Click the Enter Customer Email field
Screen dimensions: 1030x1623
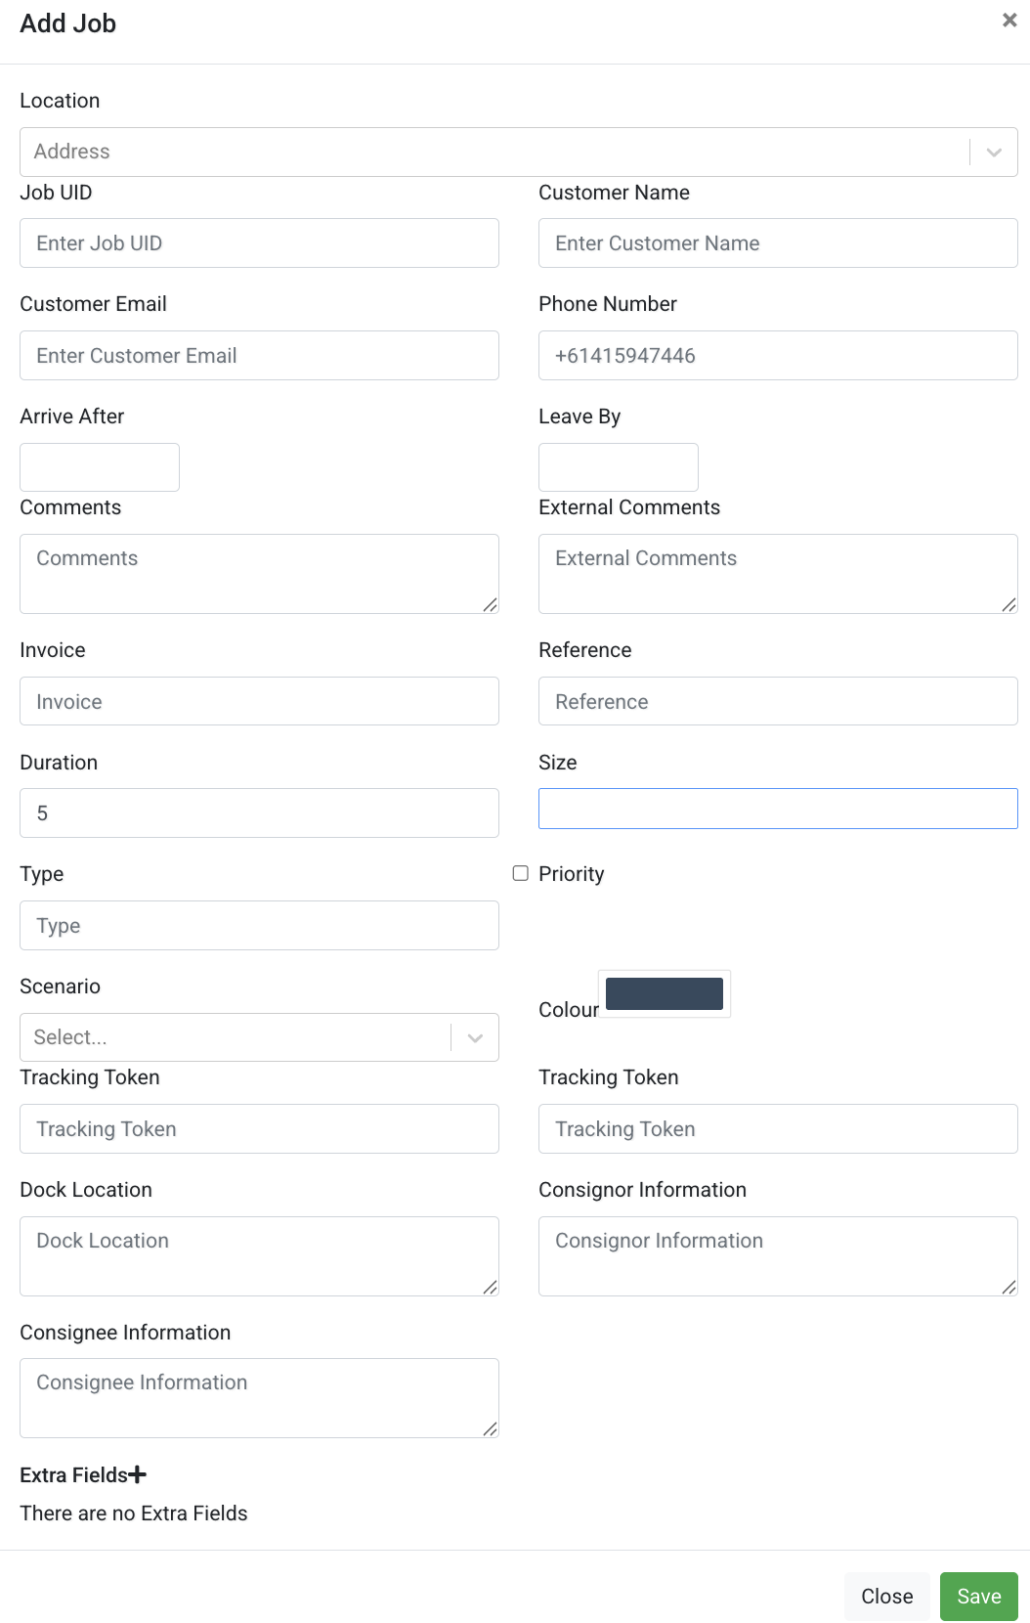pyautogui.click(x=259, y=355)
